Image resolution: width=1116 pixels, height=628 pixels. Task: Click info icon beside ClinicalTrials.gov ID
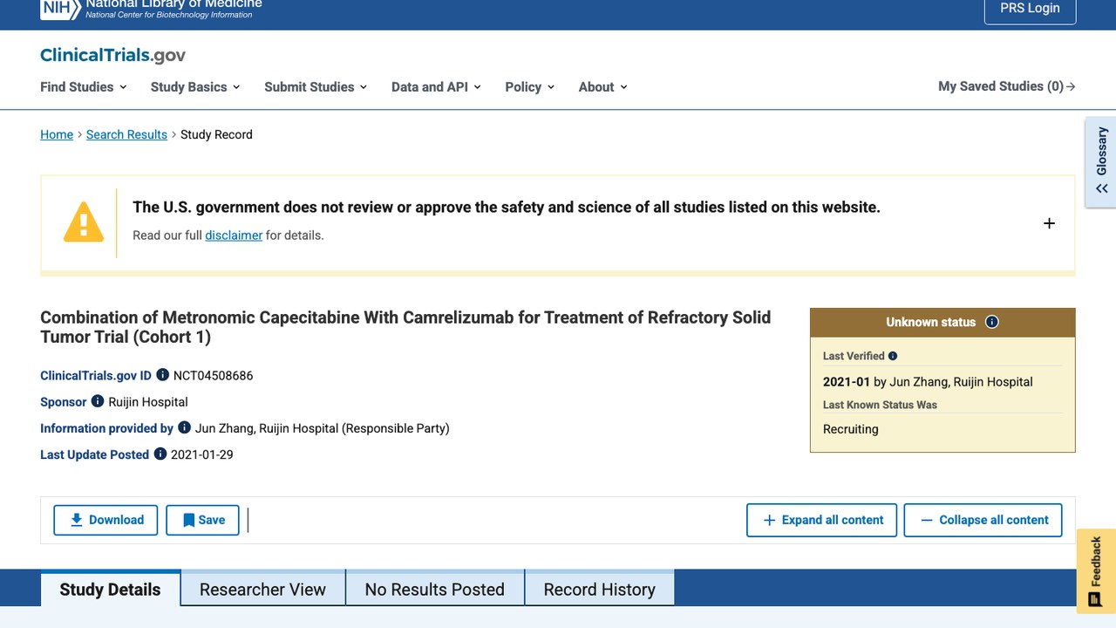[162, 375]
